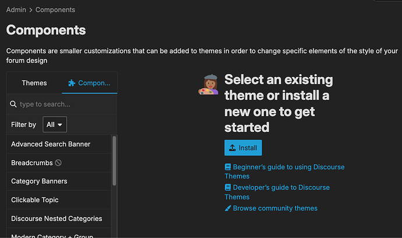Click the artist emoji illustration
Screen dimensions: 402x238
click(x=209, y=84)
